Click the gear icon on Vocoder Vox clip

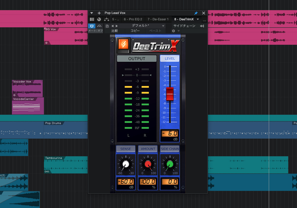pyautogui.click(x=14, y=95)
